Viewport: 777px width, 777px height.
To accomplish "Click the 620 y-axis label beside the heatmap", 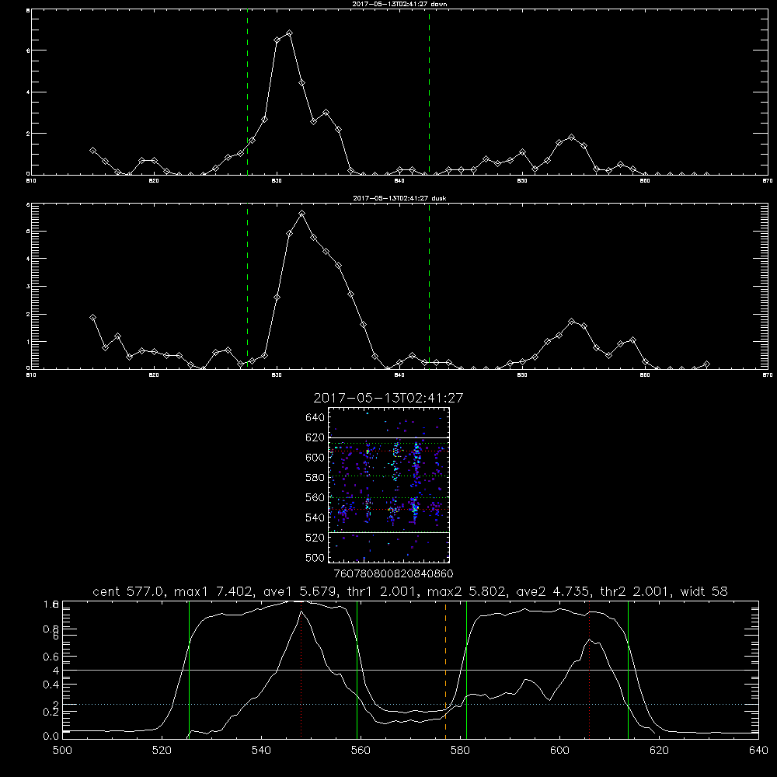I will click(x=315, y=437).
